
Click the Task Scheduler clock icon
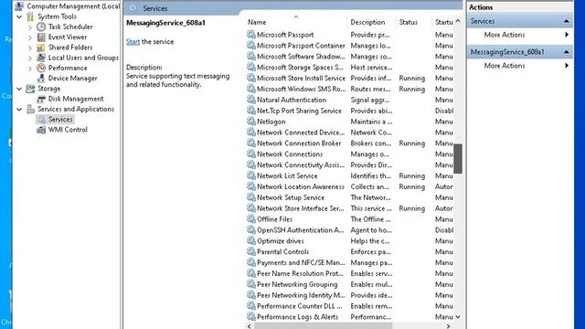click(41, 27)
